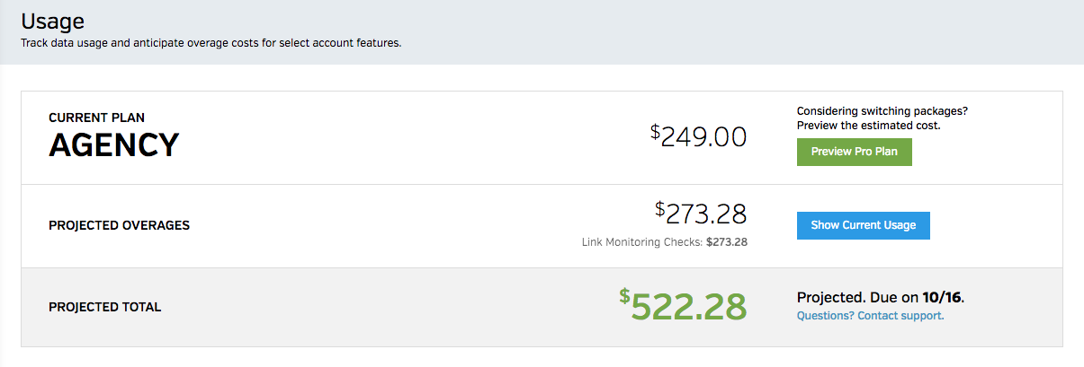This screenshot has height=367, width=1084.
Task: Click the Considering switching packages? text
Action: click(882, 111)
